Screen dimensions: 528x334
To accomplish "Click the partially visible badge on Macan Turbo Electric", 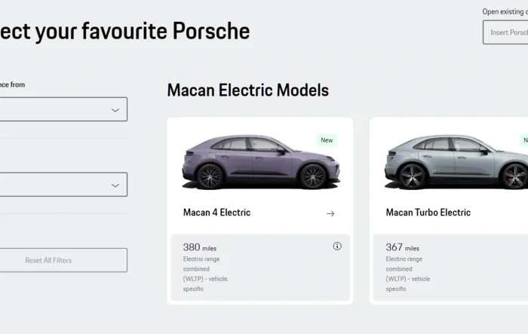I will click(523, 140).
